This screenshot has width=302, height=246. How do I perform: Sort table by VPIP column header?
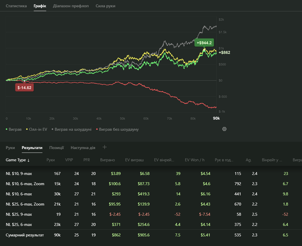69,160
